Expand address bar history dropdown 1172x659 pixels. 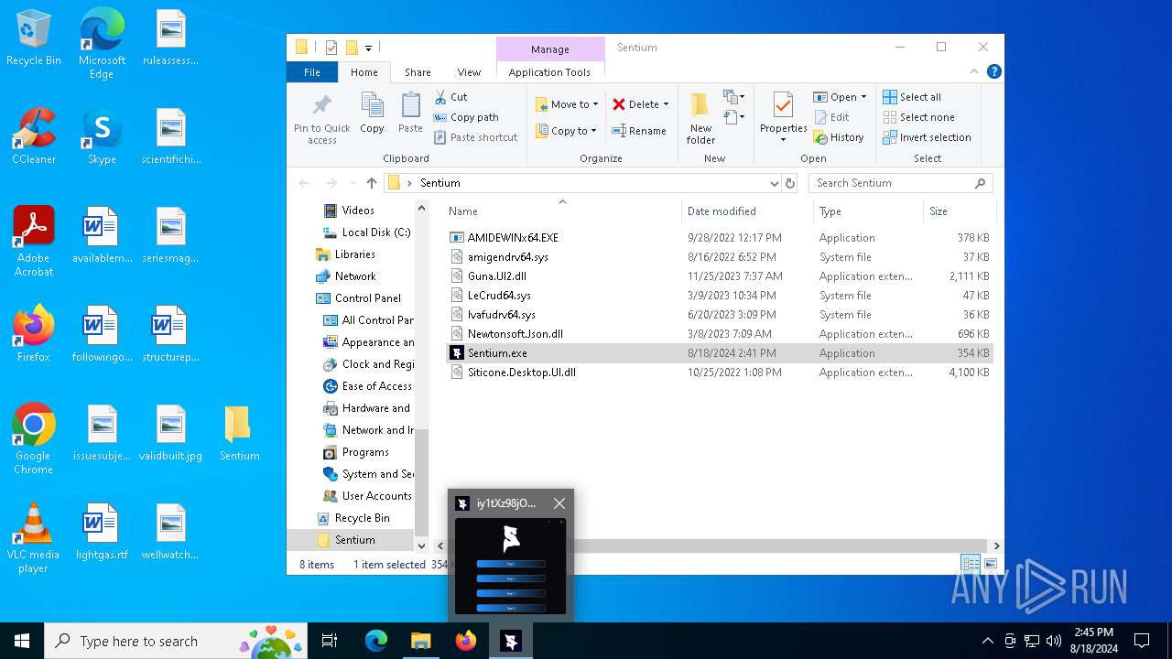775,183
